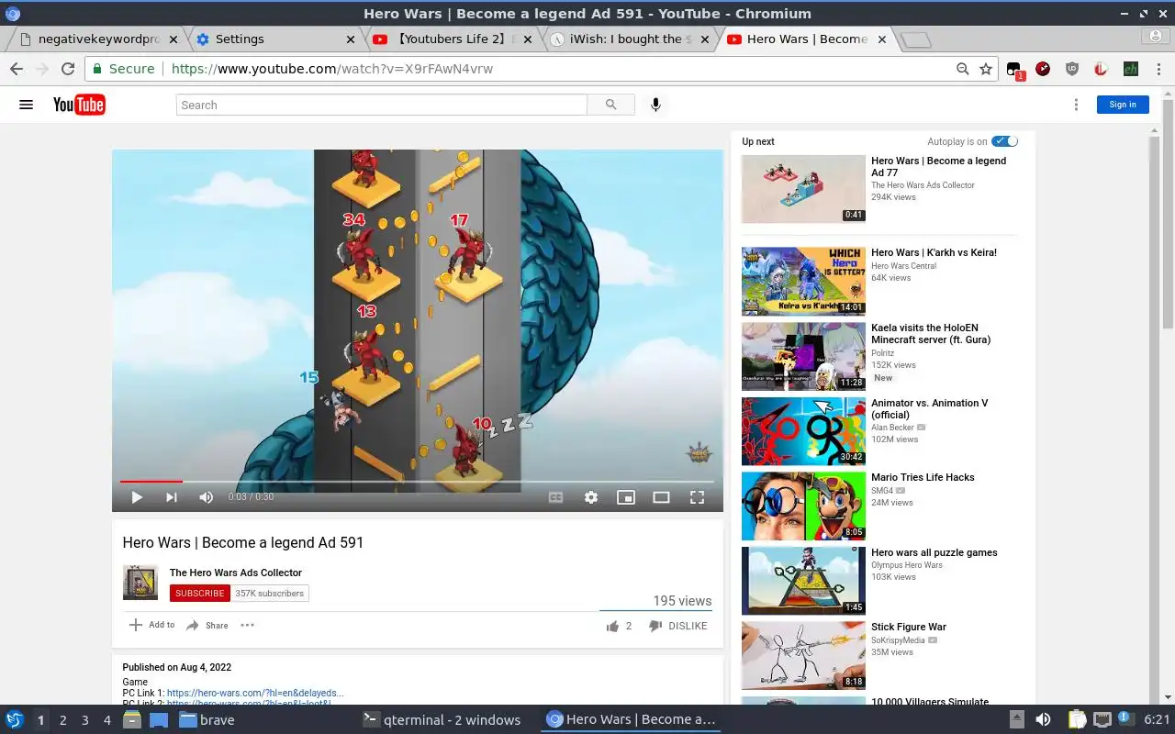
Task: Like the video with thumbs up
Action: click(x=612, y=626)
